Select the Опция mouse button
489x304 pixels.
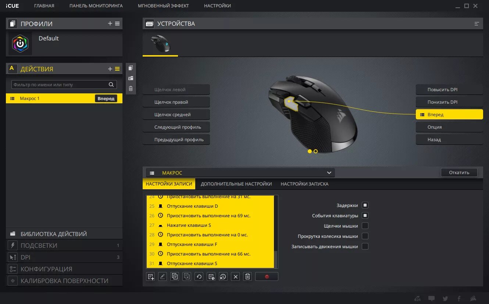tap(449, 127)
